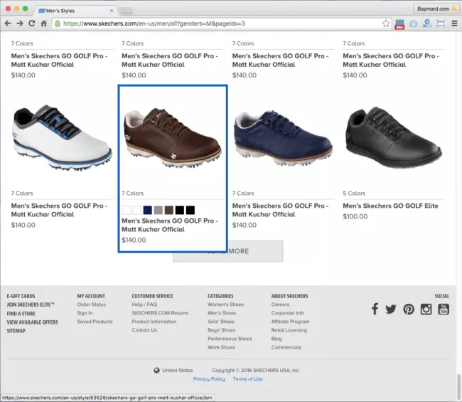Viewport: 462px width, 402px height.
Task: Open Baymard.com profile button
Action: tap(436, 9)
